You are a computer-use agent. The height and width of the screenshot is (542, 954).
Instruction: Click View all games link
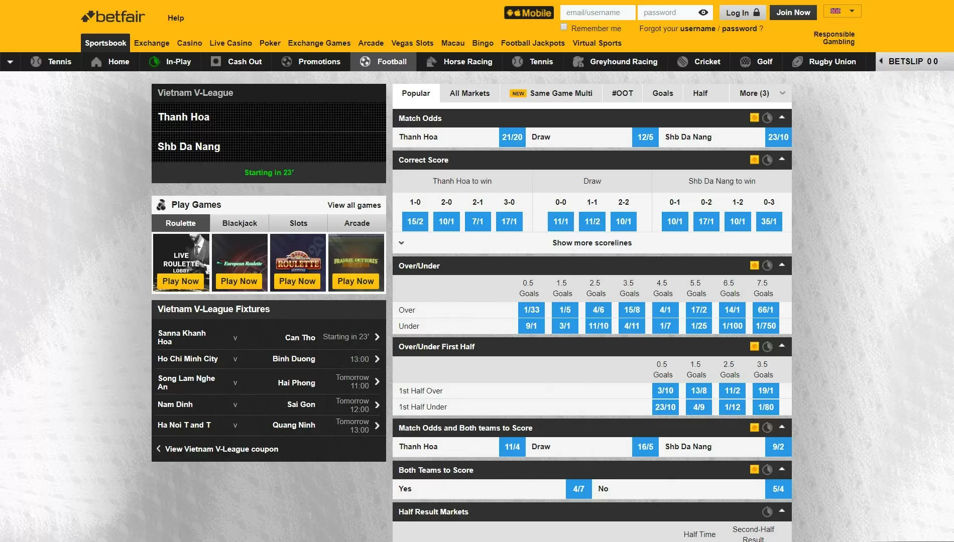[354, 205]
